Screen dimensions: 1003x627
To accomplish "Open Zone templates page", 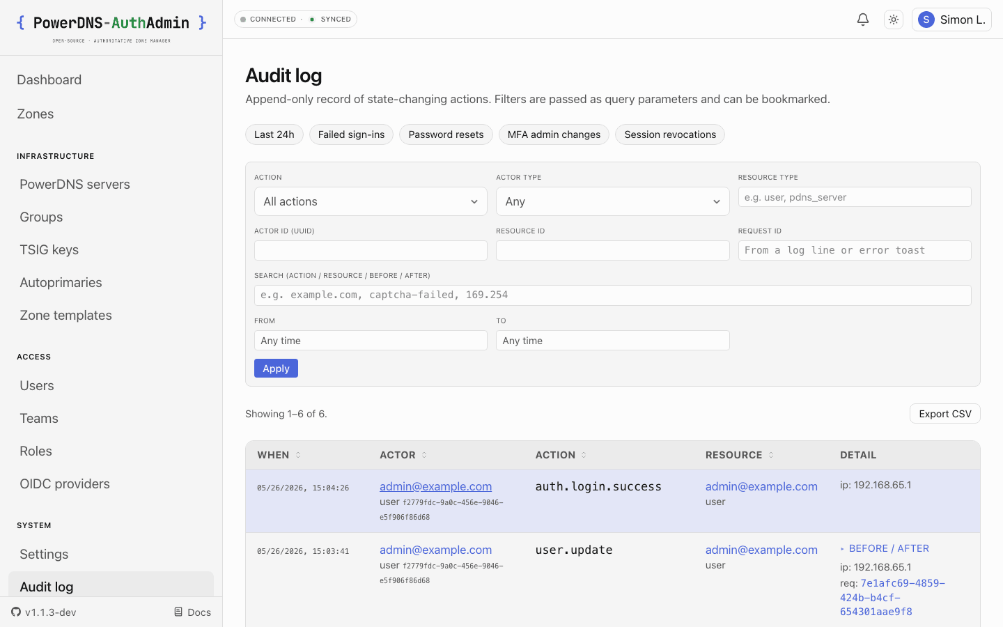I will coord(65,315).
